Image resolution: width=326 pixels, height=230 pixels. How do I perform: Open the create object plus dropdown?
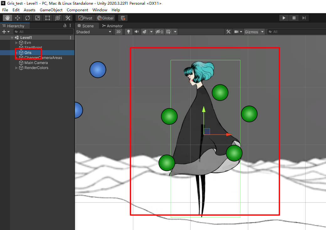6,32
